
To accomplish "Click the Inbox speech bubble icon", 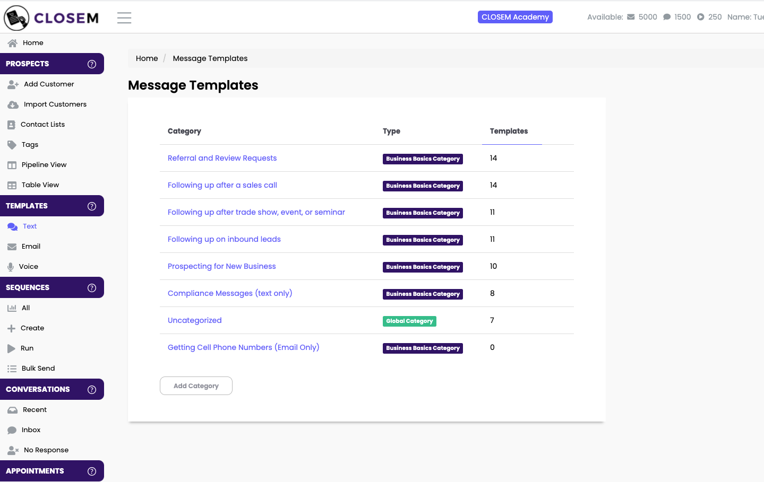I will point(12,430).
